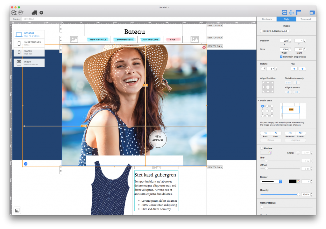Image resolution: width=326 pixels, height=229 pixels.
Task: Move image one layer Backward
Action: (290, 133)
